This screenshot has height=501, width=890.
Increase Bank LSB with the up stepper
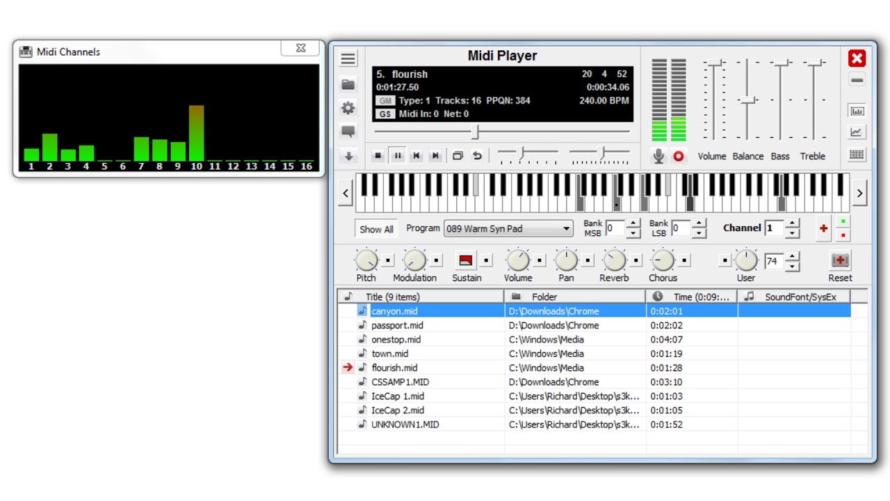[699, 224]
